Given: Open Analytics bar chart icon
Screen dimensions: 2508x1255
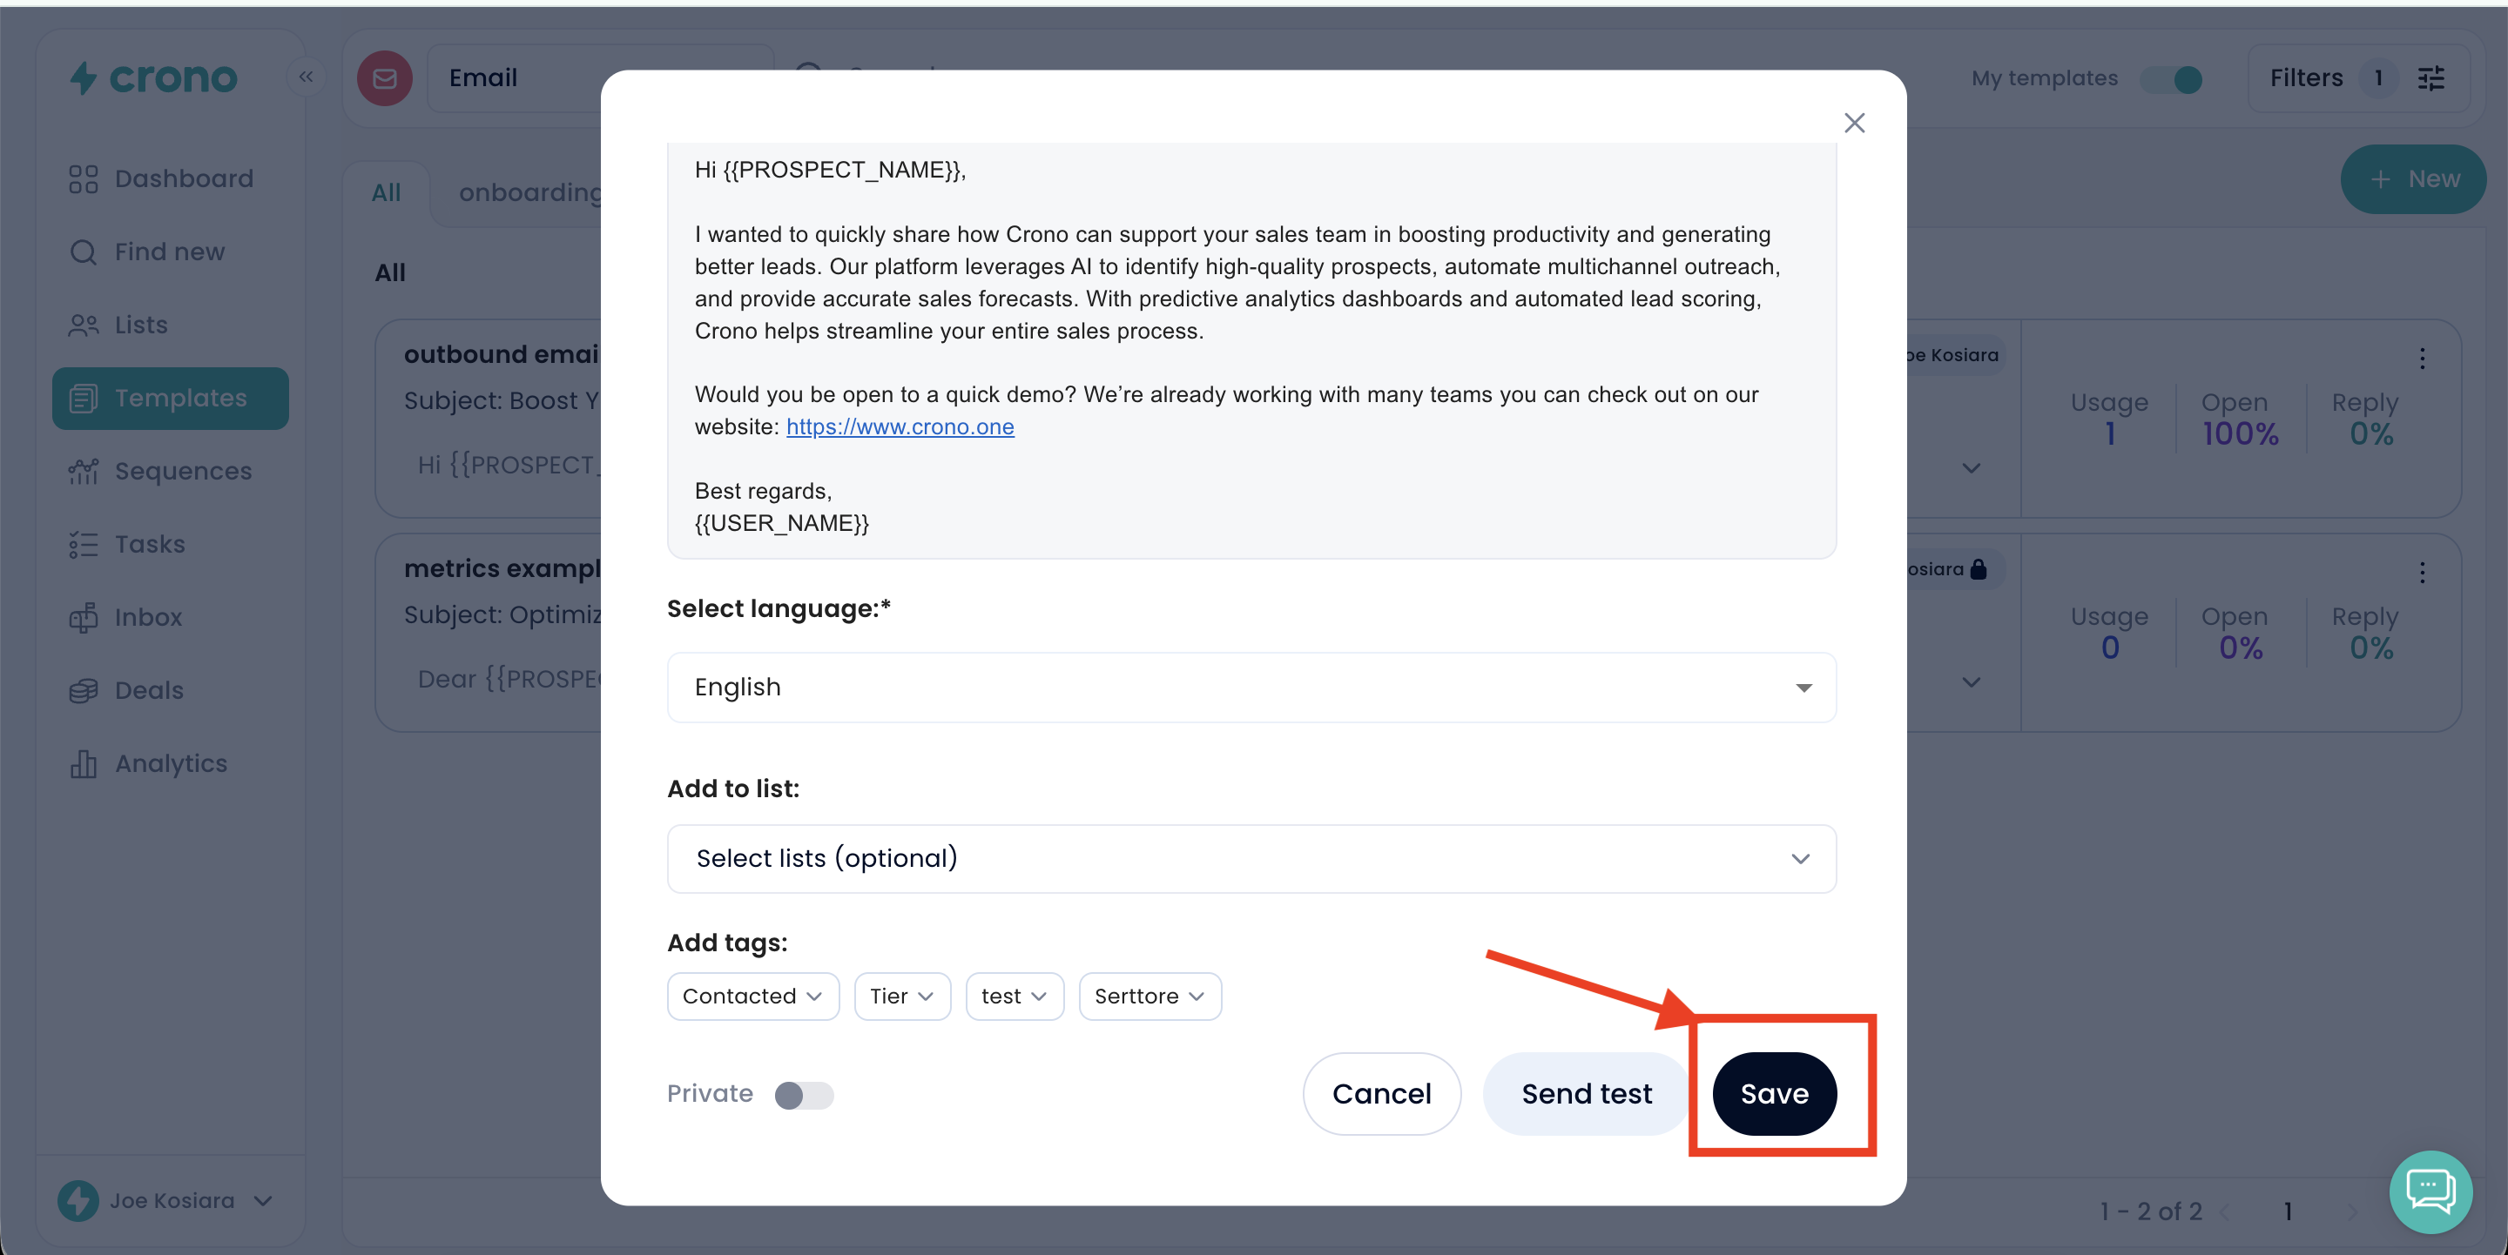Looking at the screenshot, I should click(x=84, y=763).
